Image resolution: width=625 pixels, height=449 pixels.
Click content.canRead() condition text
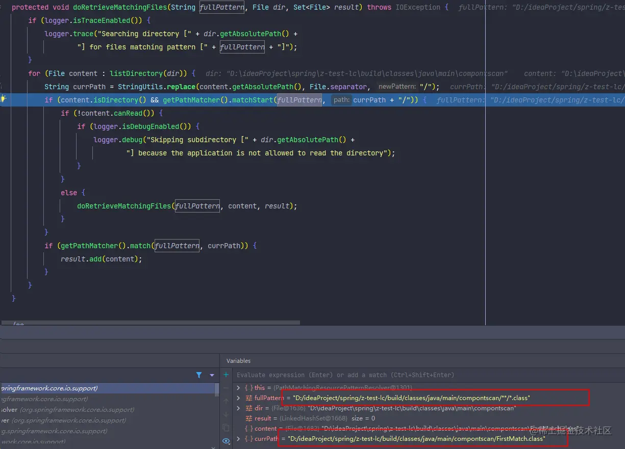[115, 113]
